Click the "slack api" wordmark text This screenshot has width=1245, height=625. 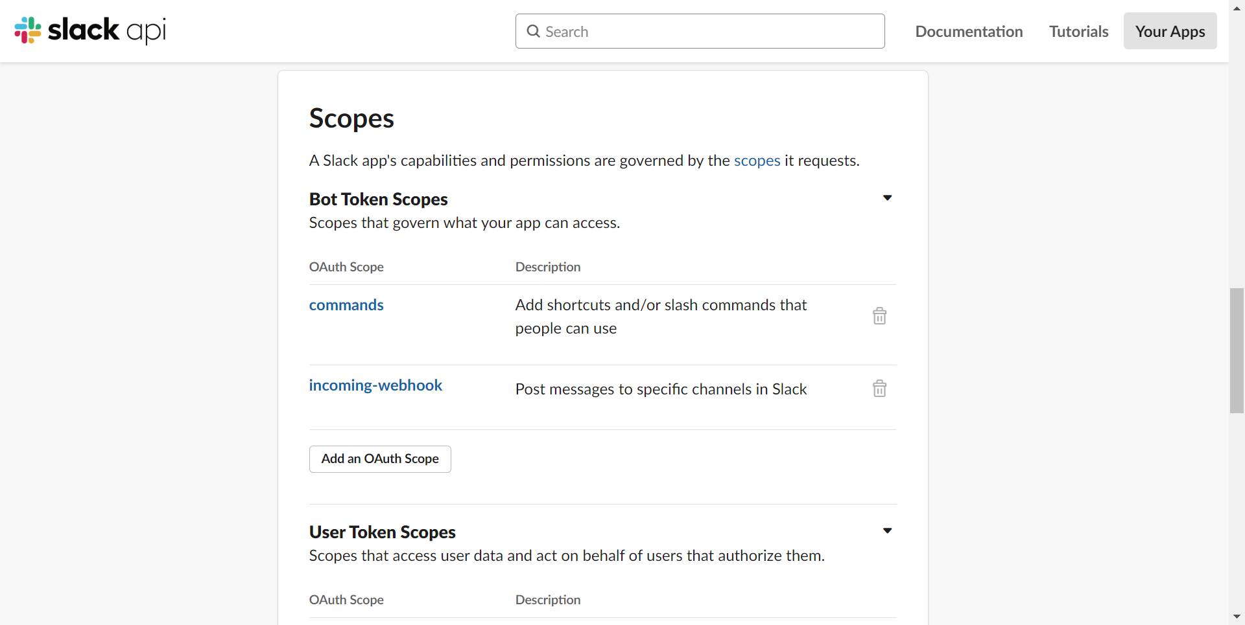[107, 30]
